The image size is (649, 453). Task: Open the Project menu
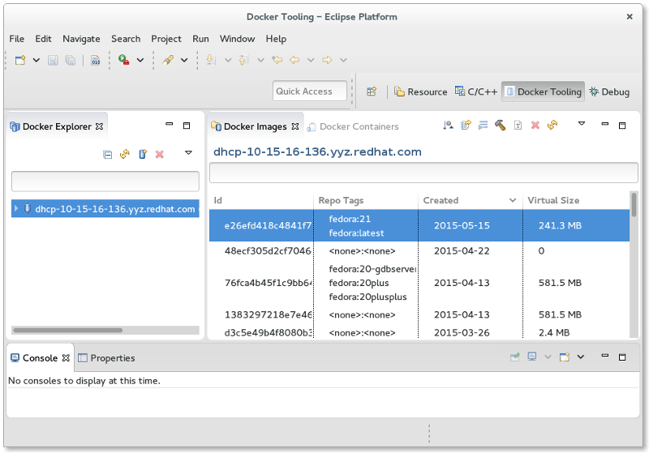point(166,39)
